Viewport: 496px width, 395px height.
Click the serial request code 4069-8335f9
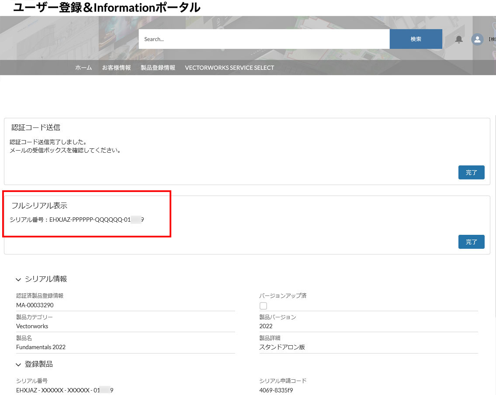(x=276, y=390)
